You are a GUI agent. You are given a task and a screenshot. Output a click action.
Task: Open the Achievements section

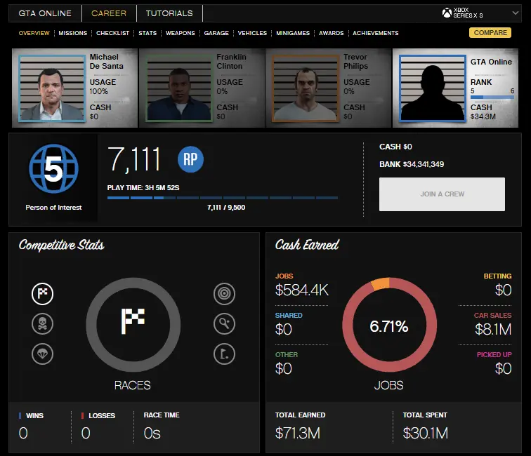[375, 33]
